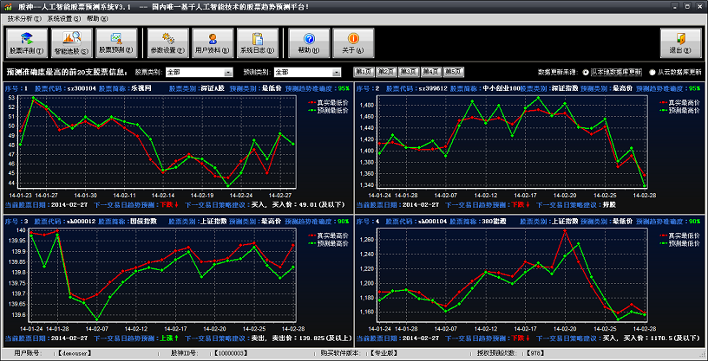Viewport: 708px width, 361px height.
Task: Click the 退出 exit toolbar icon
Action: coord(680,42)
